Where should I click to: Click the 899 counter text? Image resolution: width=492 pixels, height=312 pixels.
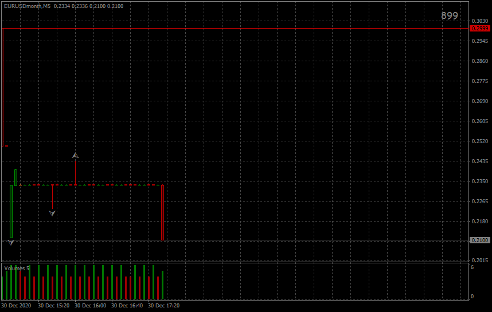[450, 15]
